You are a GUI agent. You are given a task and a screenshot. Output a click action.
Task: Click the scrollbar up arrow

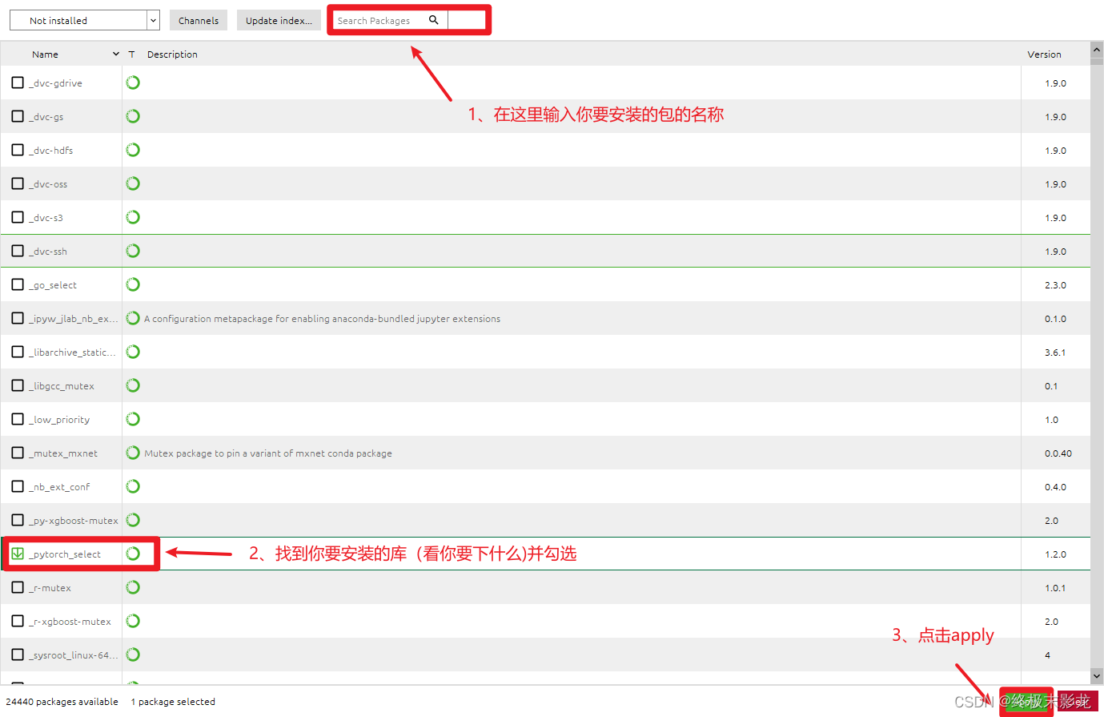click(1097, 50)
